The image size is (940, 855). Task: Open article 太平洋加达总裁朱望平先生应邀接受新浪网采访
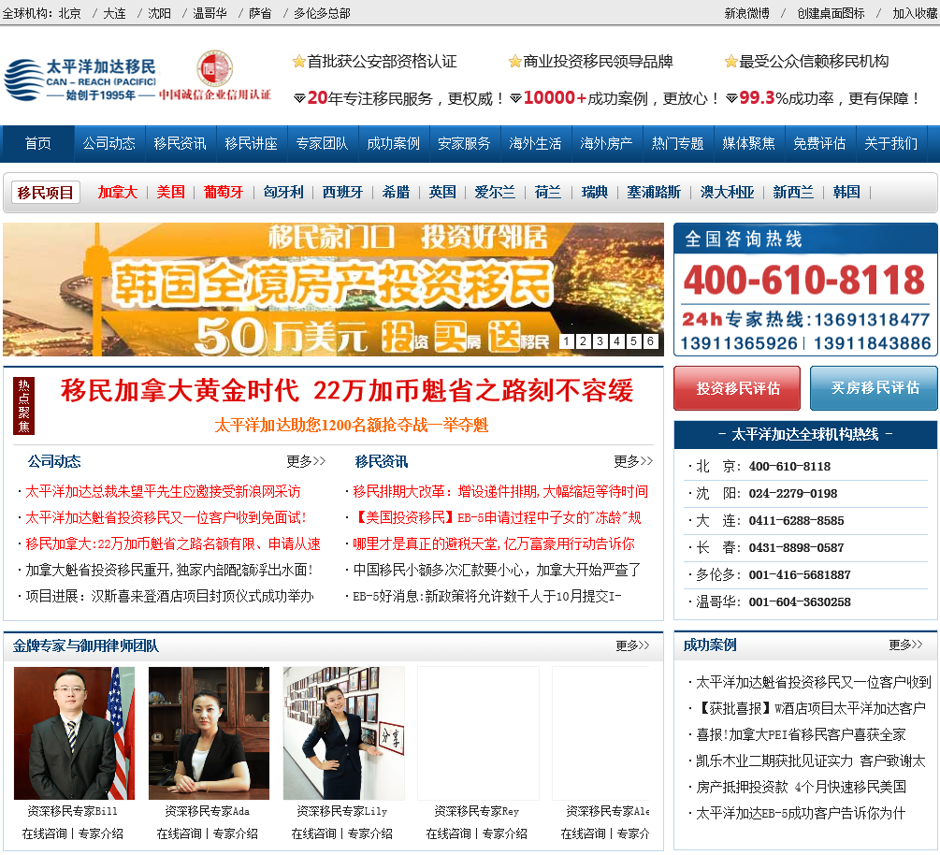click(x=163, y=492)
